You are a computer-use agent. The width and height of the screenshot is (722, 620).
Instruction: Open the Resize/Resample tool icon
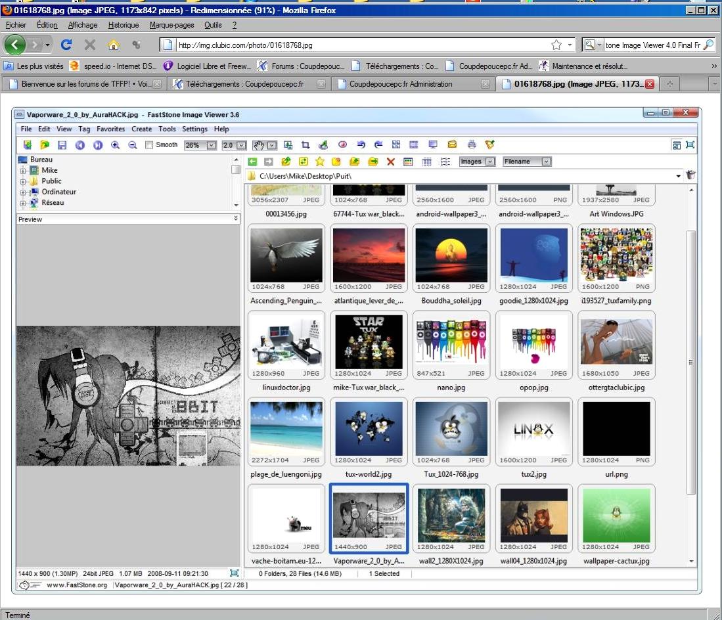288,145
